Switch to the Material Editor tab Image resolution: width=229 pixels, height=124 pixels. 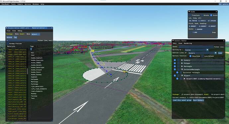38,28
